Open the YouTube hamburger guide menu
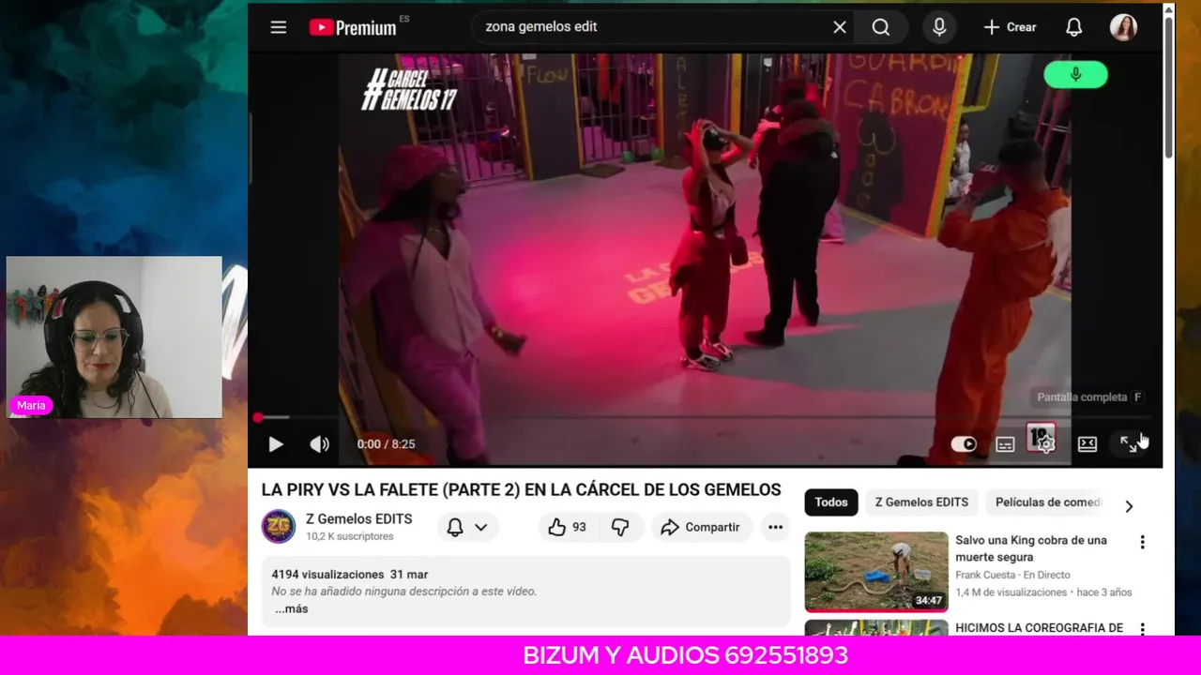The width and height of the screenshot is (1201, 675). pos(279,27)
